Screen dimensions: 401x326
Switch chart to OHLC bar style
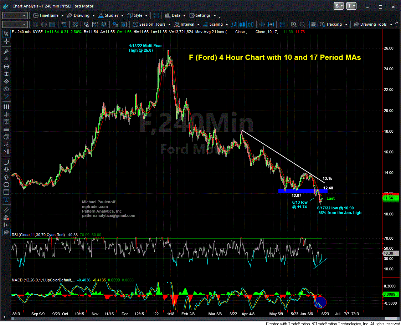point(233,24)
